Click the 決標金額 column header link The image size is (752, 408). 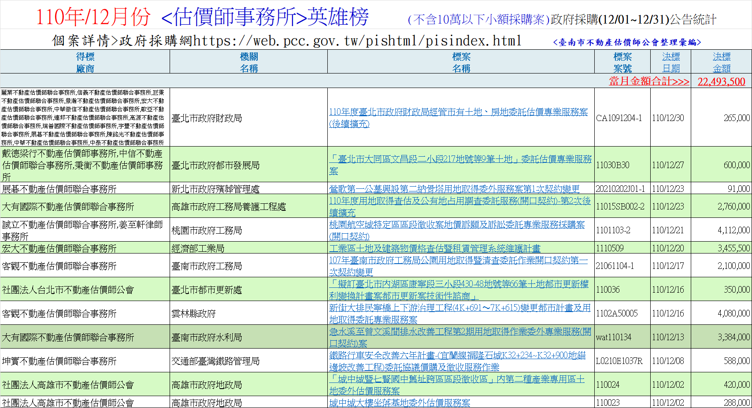coord(721,62)
